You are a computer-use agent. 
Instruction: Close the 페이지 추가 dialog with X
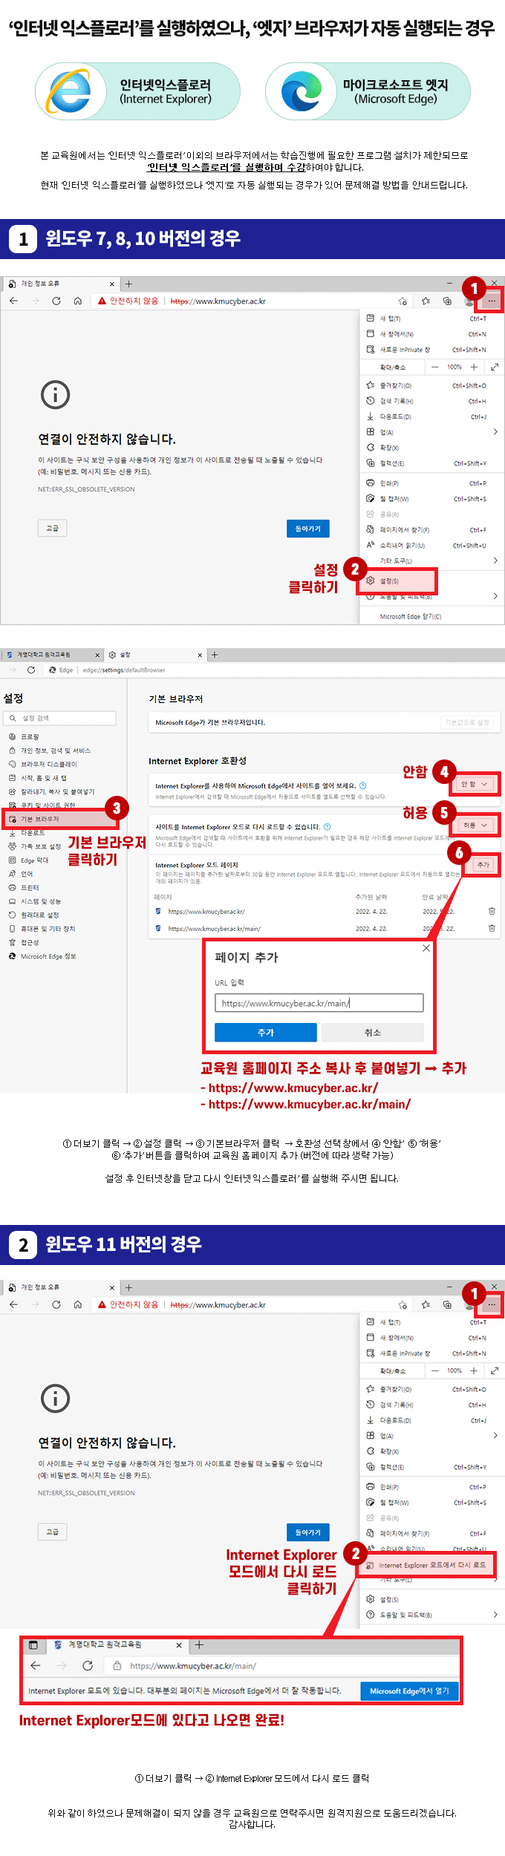pyautogui.click(x=426, y=948)
